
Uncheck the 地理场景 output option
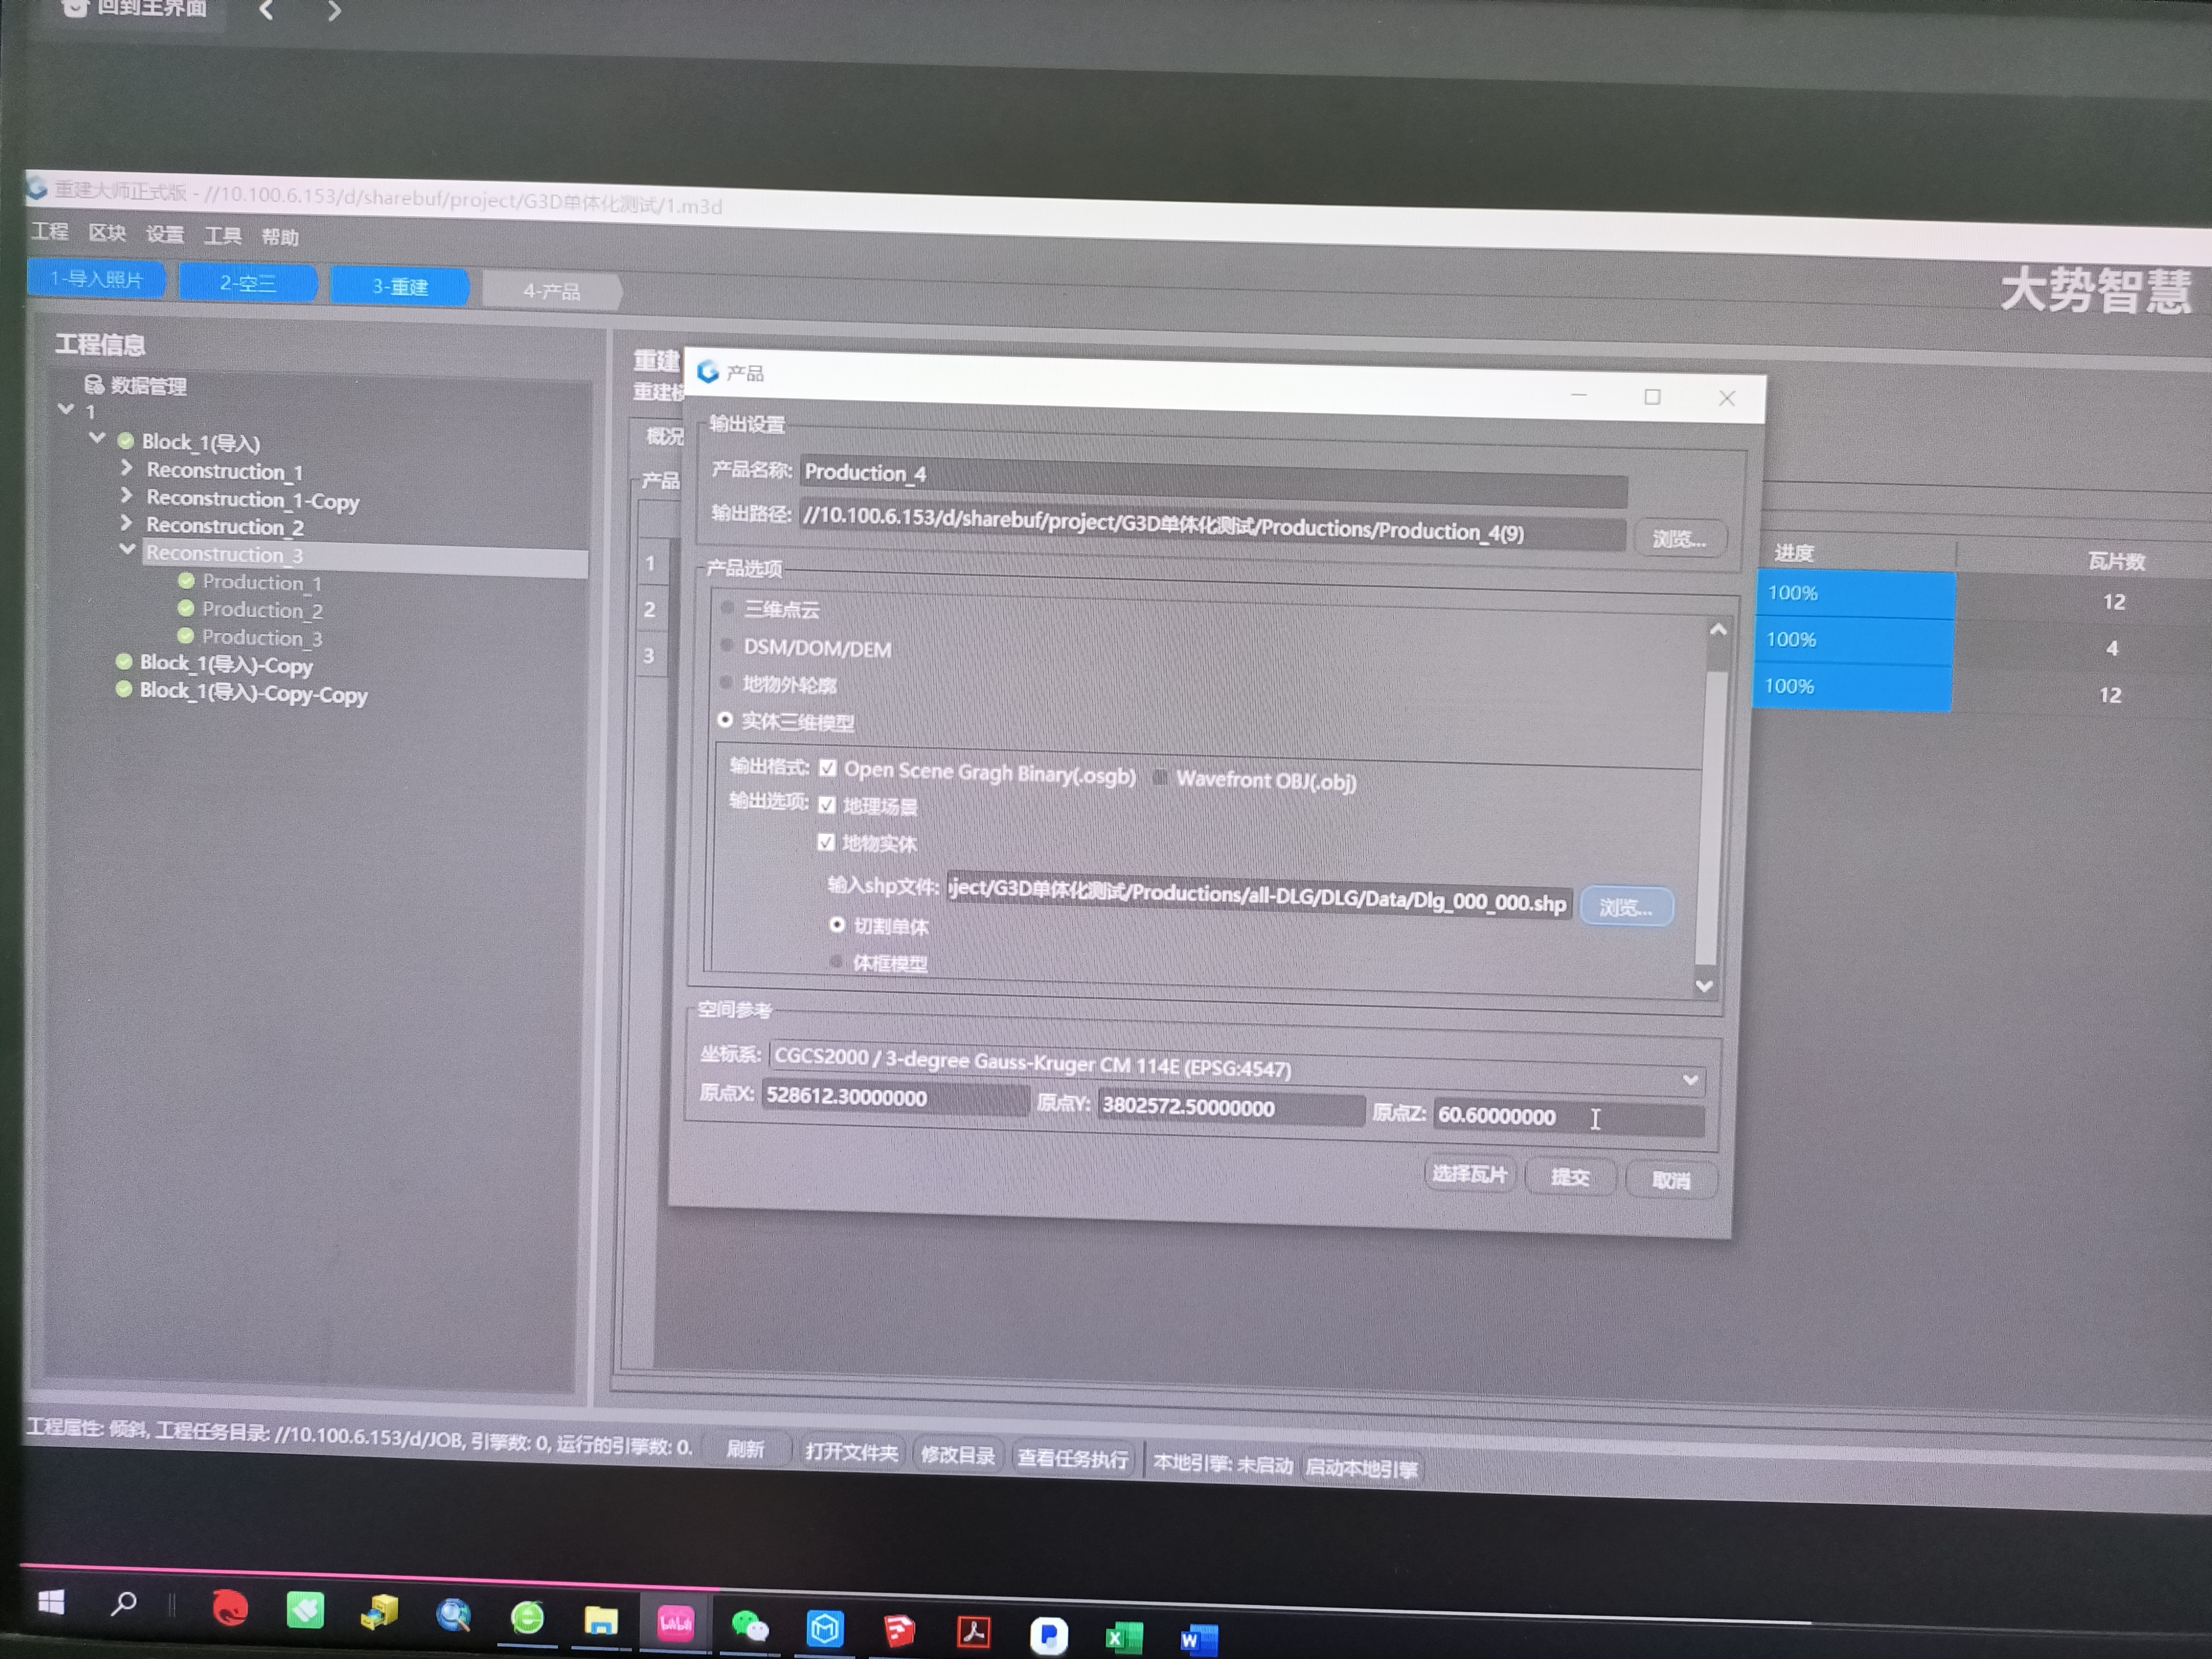pyautogui.click(x=827, y=805)
